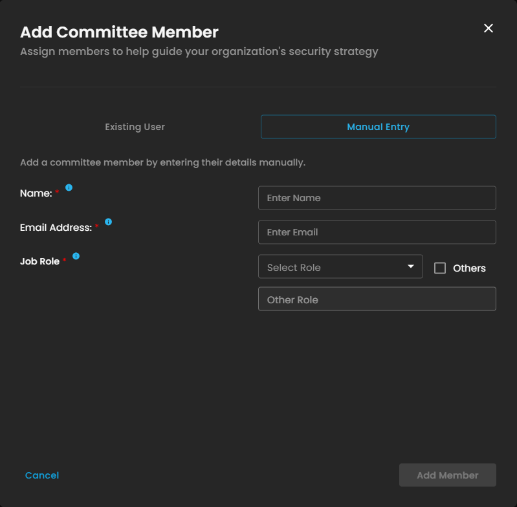Click the Add Committee Member heading
The height and width of the screenshot is (507, 517).
pos(119,32)
